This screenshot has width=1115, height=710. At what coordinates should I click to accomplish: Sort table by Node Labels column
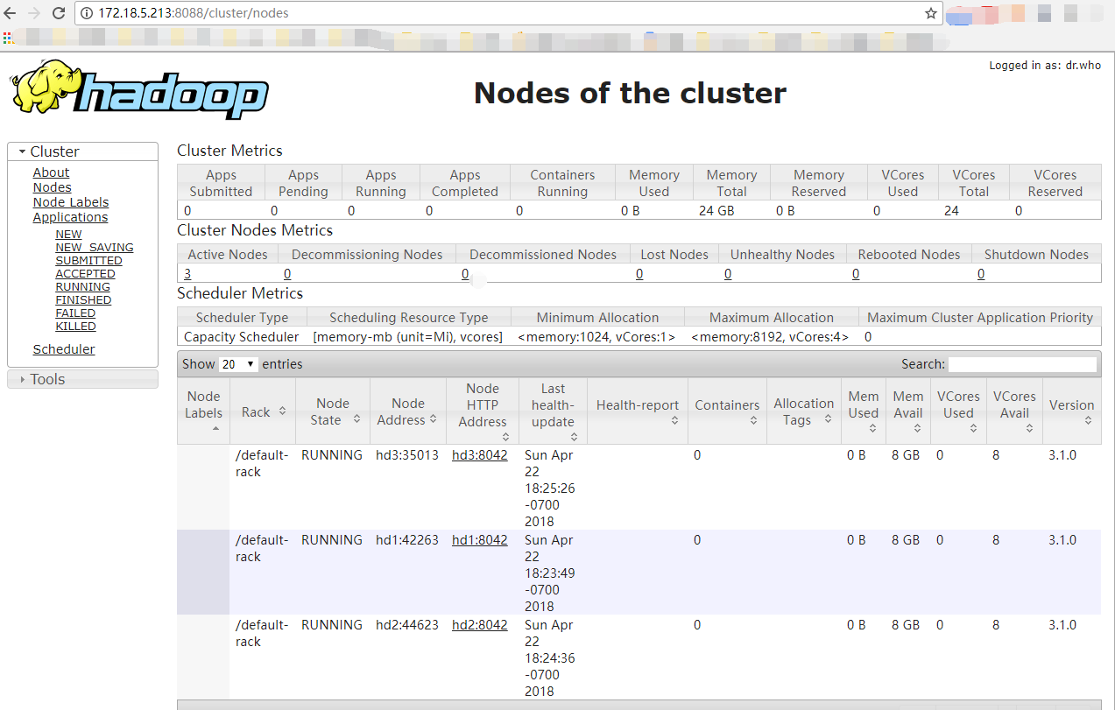pyautogui.click(x=203, y=411)
